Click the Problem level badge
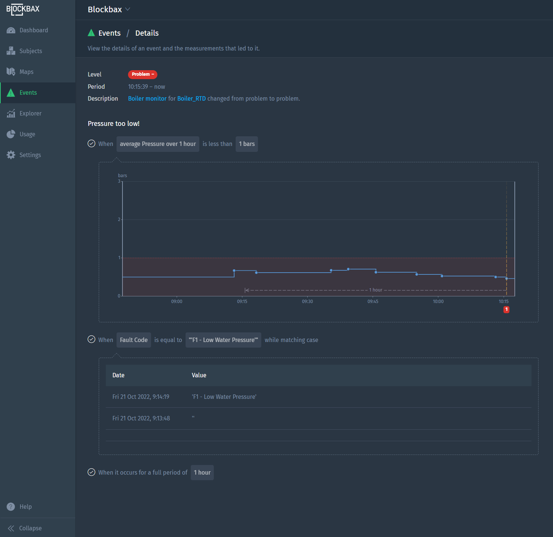Screen dimensions: 553x537 143,74
